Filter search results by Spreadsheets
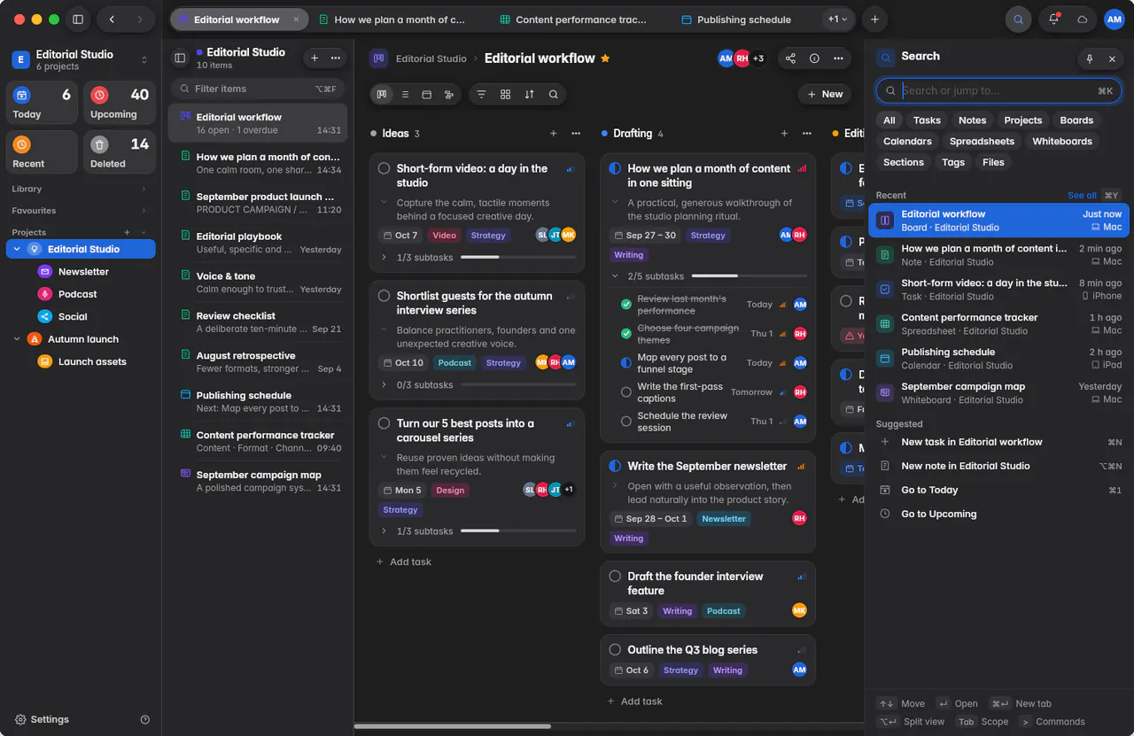 click(982, 142)
